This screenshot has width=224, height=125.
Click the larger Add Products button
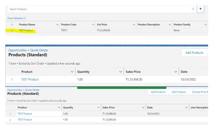pos(194,53)
